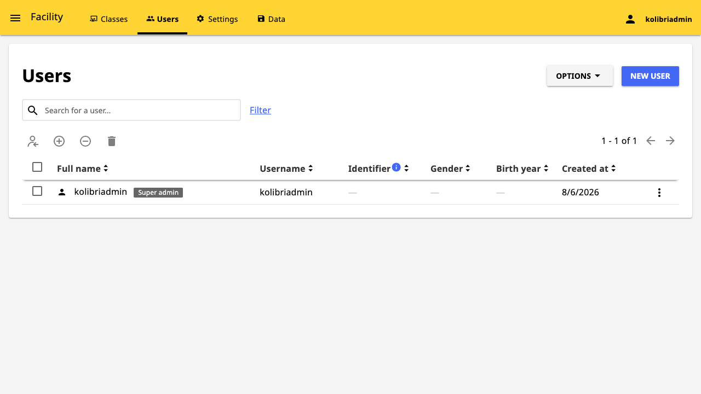Sort by Gender column
701x394 pixels.
[x=450, y=169]
